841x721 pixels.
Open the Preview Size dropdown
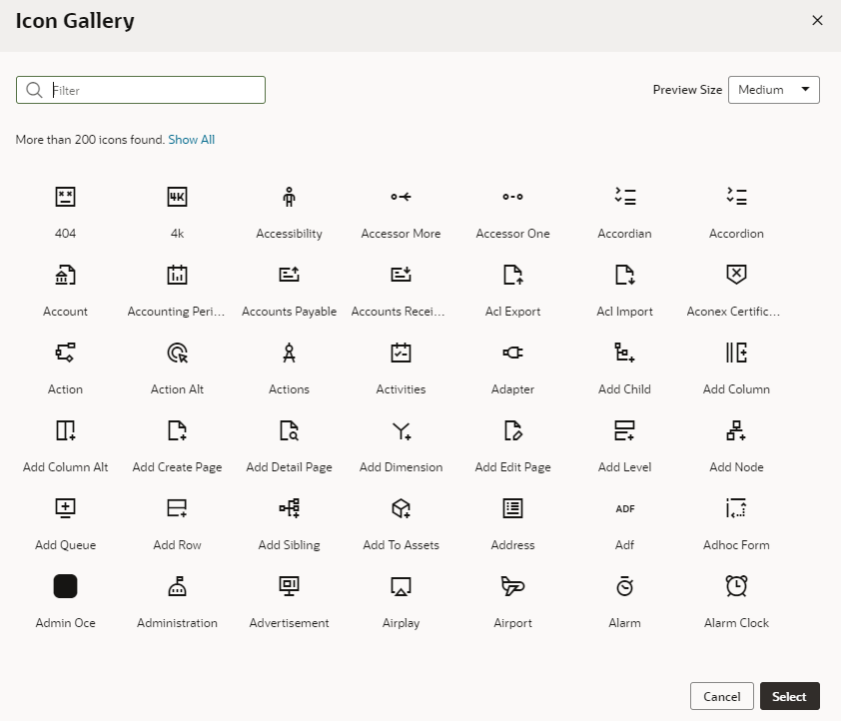[x=774, y=89]
